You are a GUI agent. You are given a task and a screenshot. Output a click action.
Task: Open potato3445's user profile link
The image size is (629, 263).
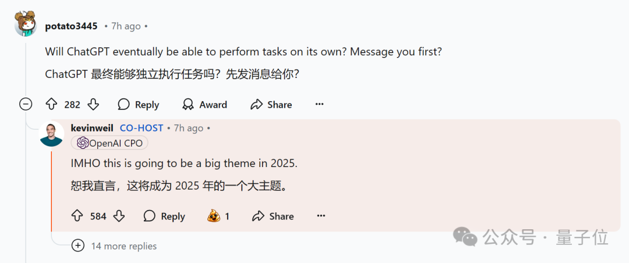click(x=71, y=26)
